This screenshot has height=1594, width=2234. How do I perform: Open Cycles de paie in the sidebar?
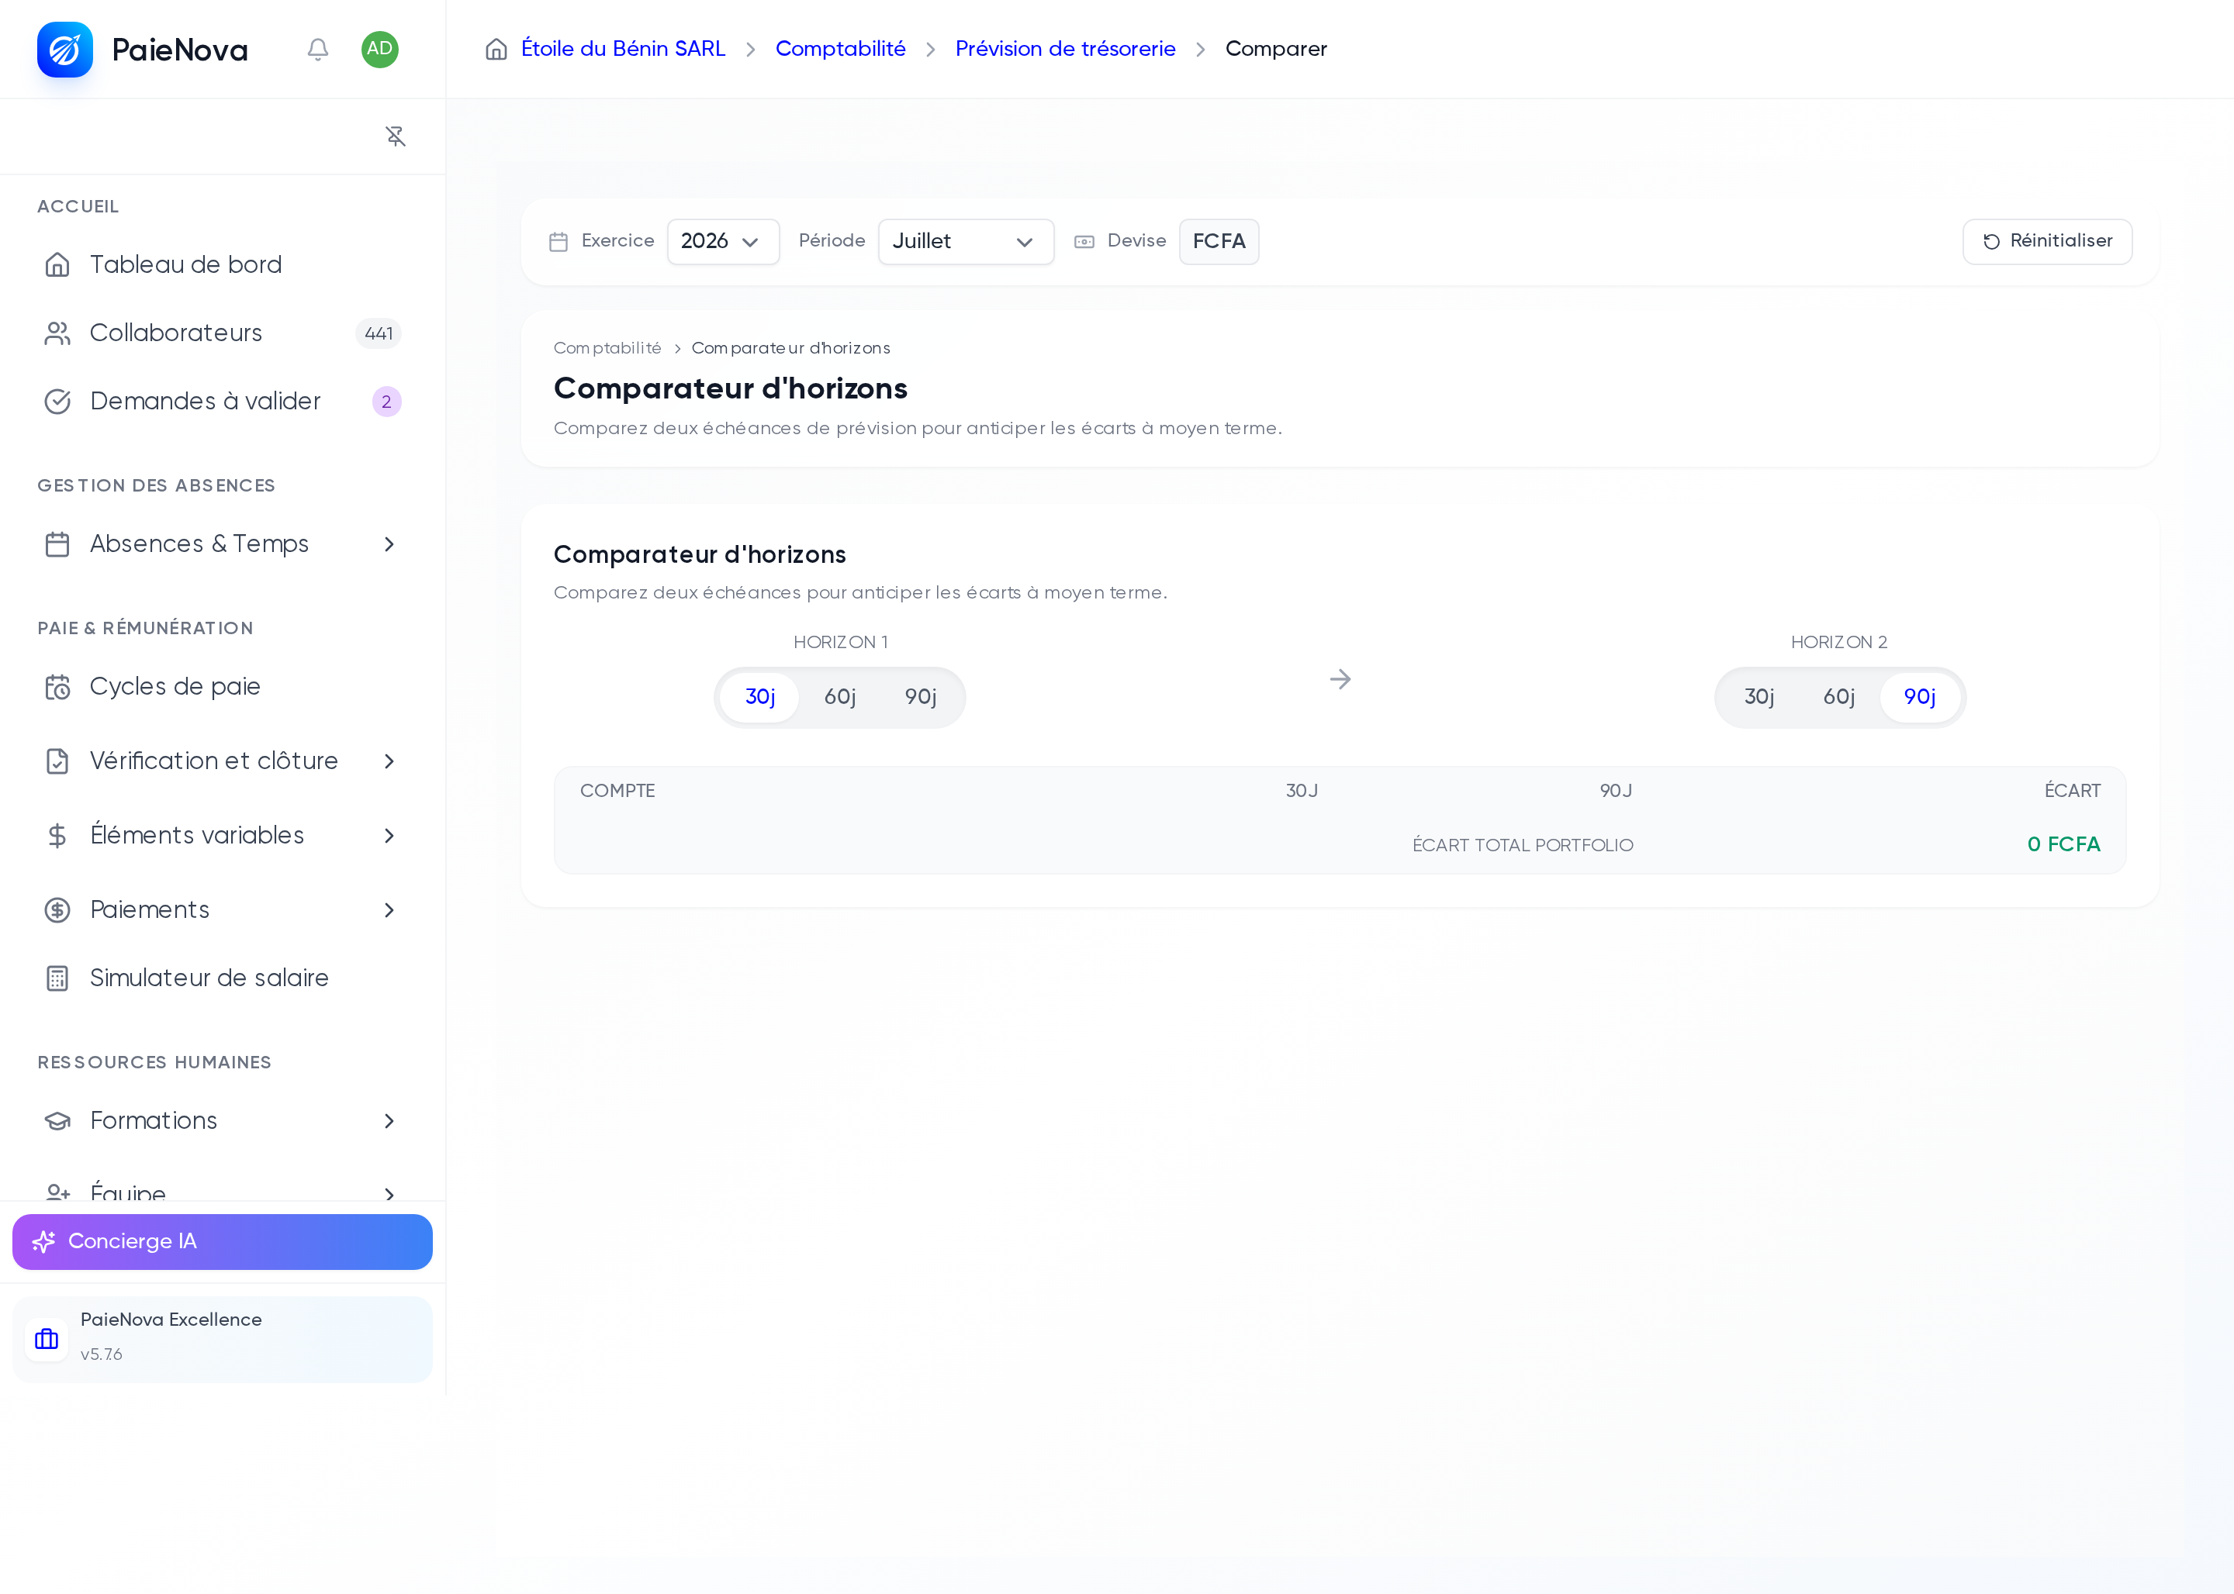223,687
